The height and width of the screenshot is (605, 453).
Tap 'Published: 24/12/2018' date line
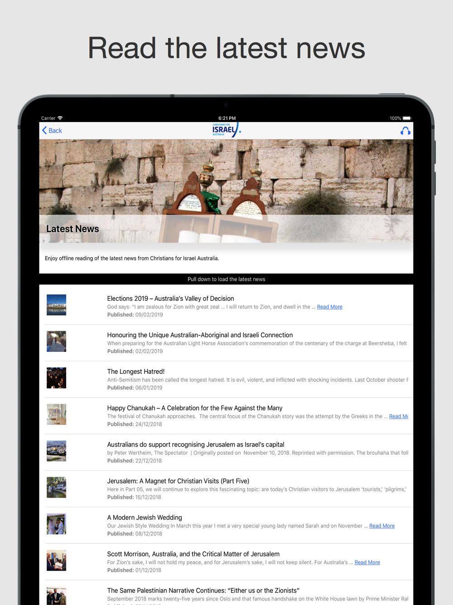click(x=135, y=424)
